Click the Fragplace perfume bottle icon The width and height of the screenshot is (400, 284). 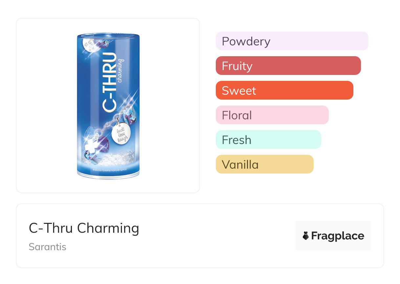coord(306,236)
